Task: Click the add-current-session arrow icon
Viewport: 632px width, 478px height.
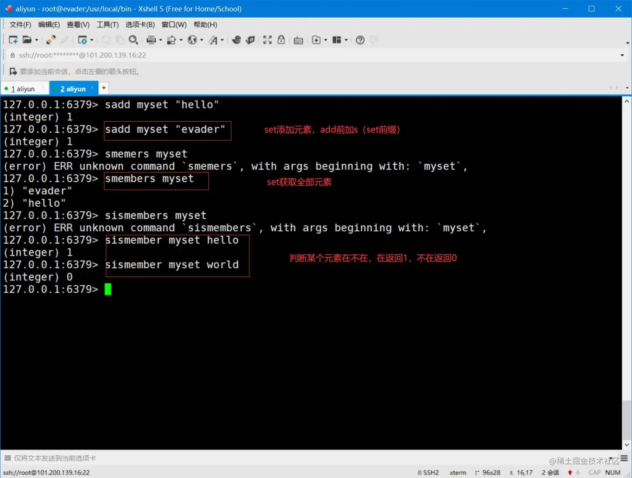Action: click(x=13, y=72)
